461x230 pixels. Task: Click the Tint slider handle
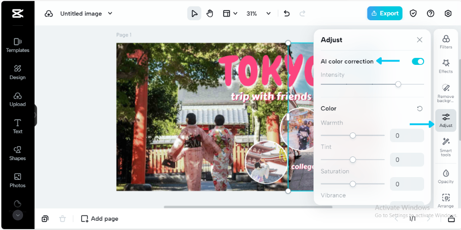click(353, 160)
